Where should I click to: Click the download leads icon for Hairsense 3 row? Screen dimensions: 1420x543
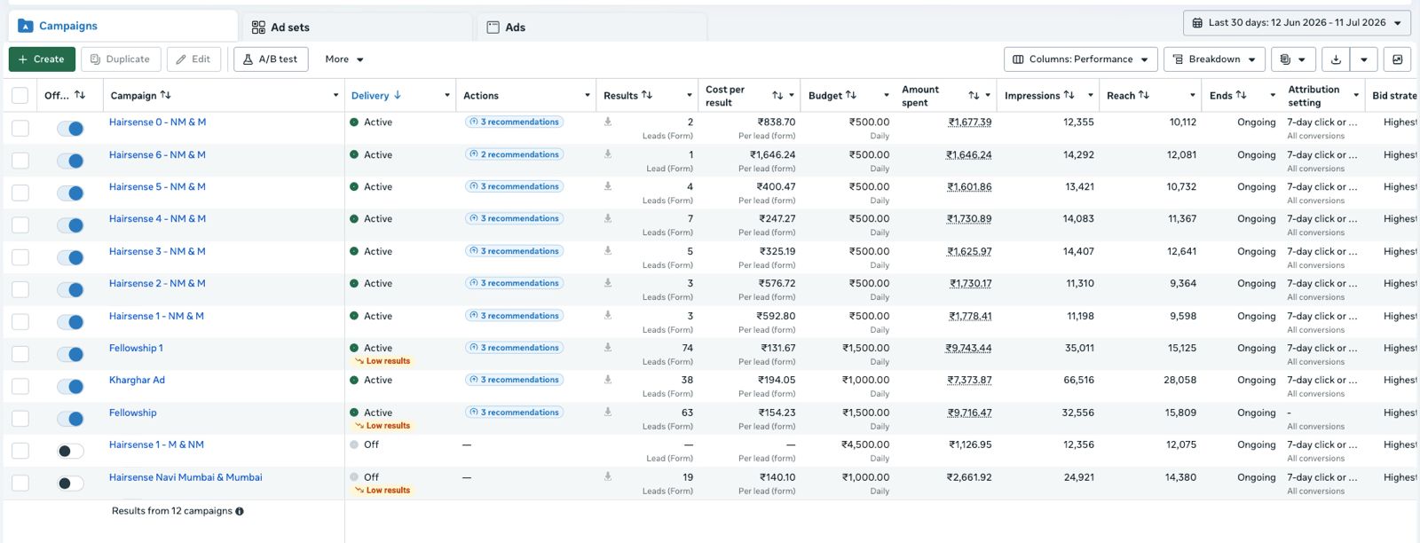point(608,251)
